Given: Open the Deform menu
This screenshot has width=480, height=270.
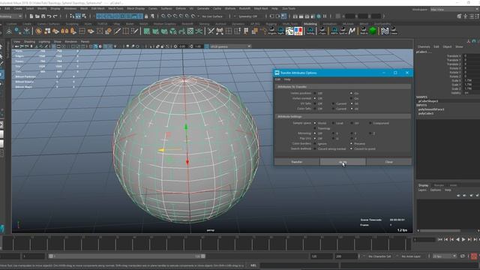Looking at the screenshot, I should [x=181, y=8].
